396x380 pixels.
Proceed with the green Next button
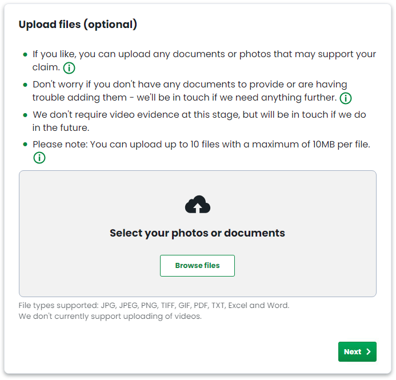point(357,351)
